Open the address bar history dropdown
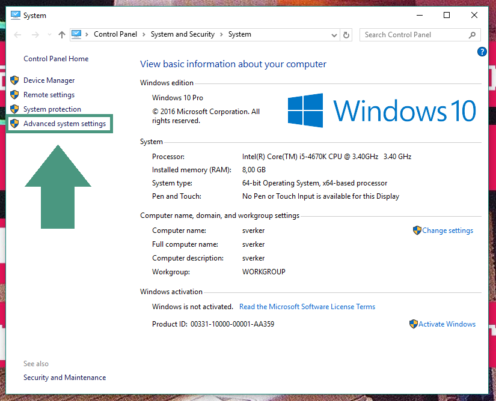Viewport: 496px width, 401px height. tap(334, 35)
